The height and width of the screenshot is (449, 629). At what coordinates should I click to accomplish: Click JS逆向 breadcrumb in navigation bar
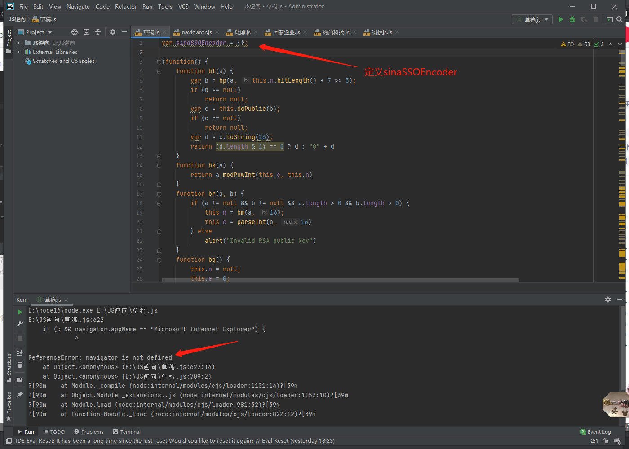tap(17, 19)
